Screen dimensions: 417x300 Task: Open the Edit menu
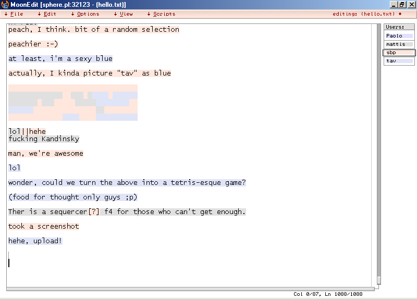[47, 14]
